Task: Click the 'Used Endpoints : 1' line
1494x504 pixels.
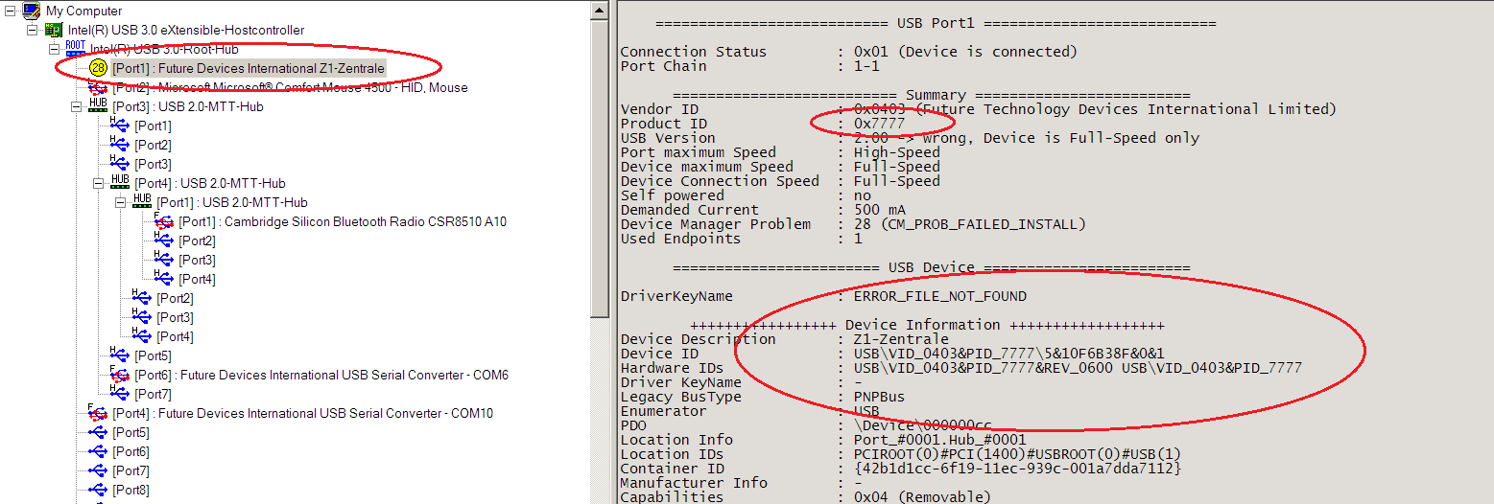Action: [x=741, y=239]
